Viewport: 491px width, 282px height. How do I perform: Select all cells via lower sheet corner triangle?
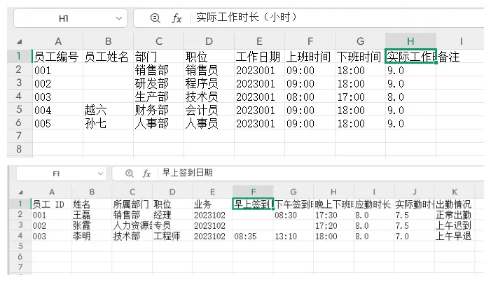20,192
